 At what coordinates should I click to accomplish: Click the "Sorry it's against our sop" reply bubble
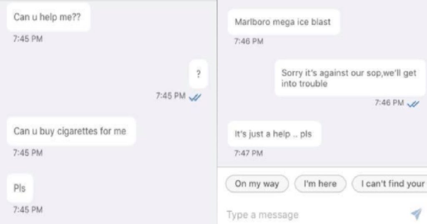(x=350, y=78)
